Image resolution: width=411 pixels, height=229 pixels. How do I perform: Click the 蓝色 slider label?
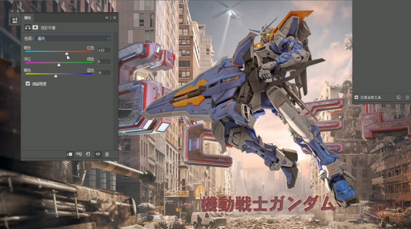(91, 70)
